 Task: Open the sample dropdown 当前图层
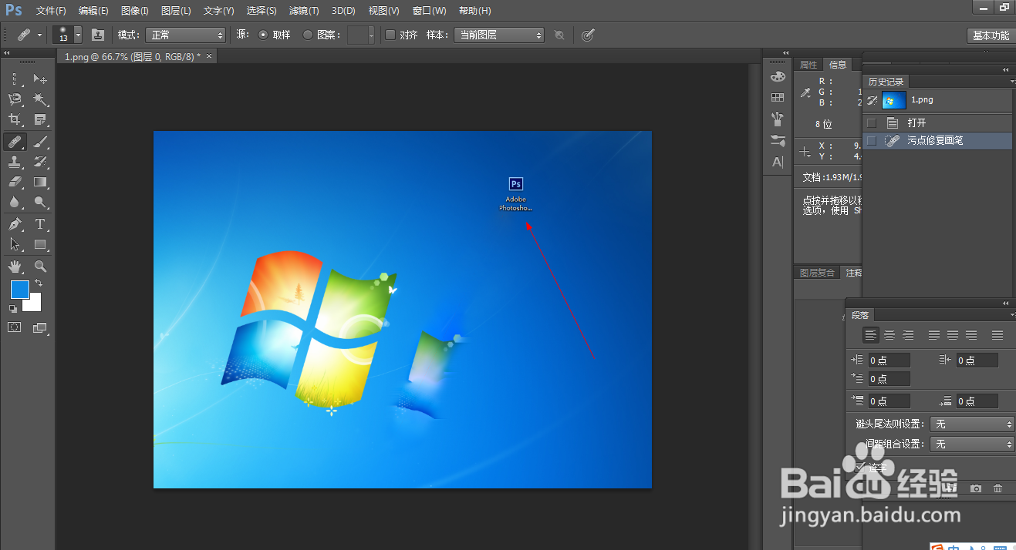(x=498, y=35)
